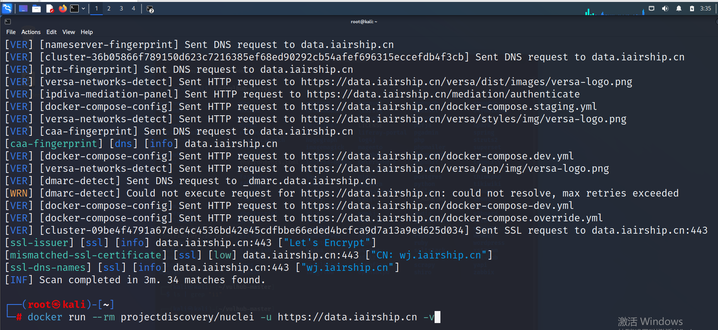Screen dimensions: 718x330
Task: Open the Actions menu
Action: [31, 32]
